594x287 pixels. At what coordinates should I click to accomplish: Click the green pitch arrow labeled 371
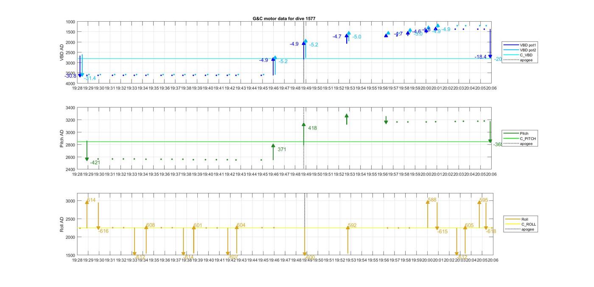click(273, 152)
